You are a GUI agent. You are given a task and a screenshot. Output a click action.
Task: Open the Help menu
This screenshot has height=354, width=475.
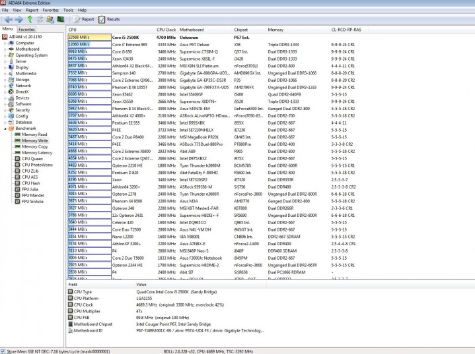[82, 10]
